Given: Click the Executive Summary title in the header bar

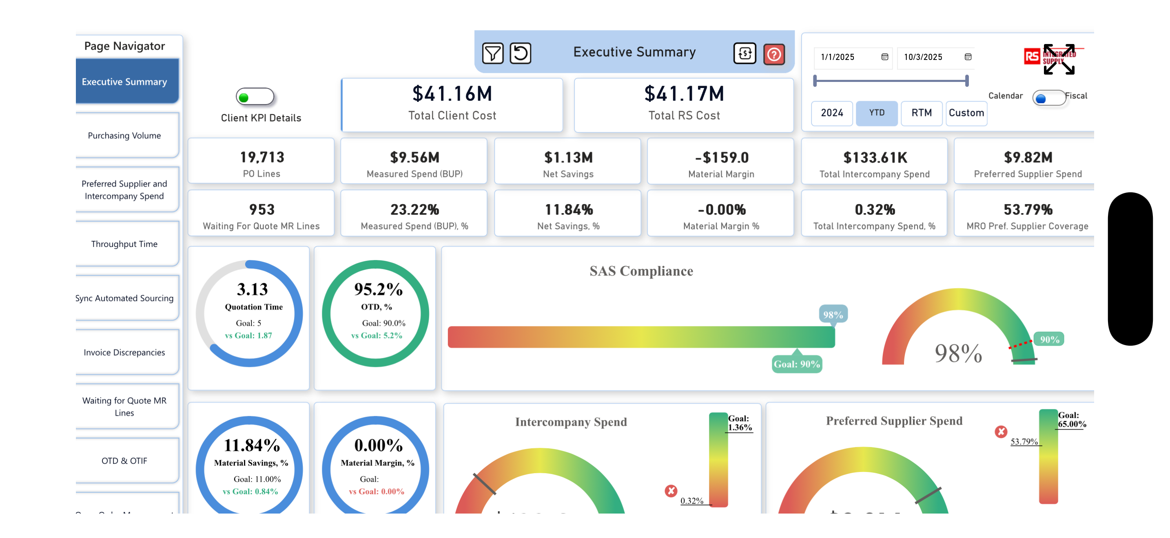Looking at the screenshot, I should [x=634, y=52].
